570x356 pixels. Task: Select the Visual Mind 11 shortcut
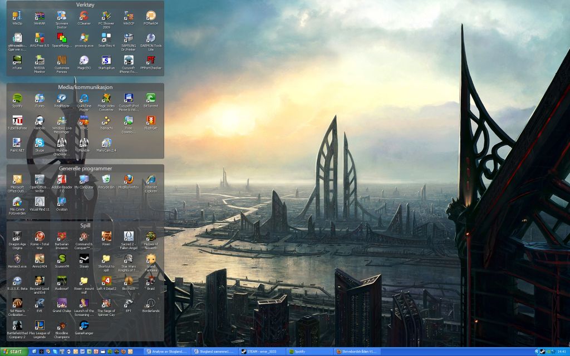(40, 204)
